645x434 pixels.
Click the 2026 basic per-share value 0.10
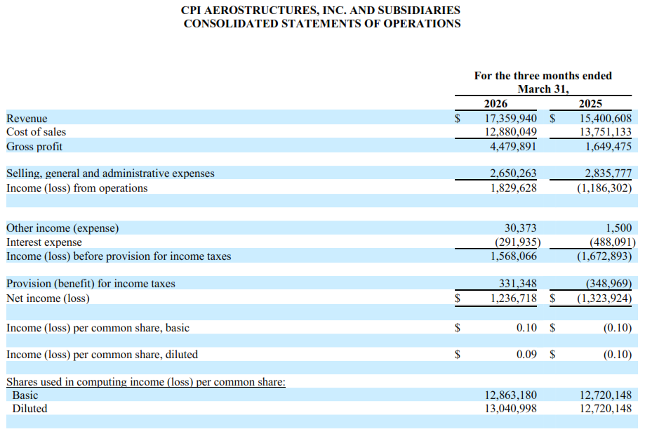[x=526, y=328]
